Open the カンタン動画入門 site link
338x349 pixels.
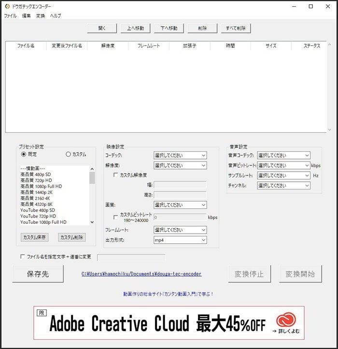pyautogui.click(x=168, y=294)
